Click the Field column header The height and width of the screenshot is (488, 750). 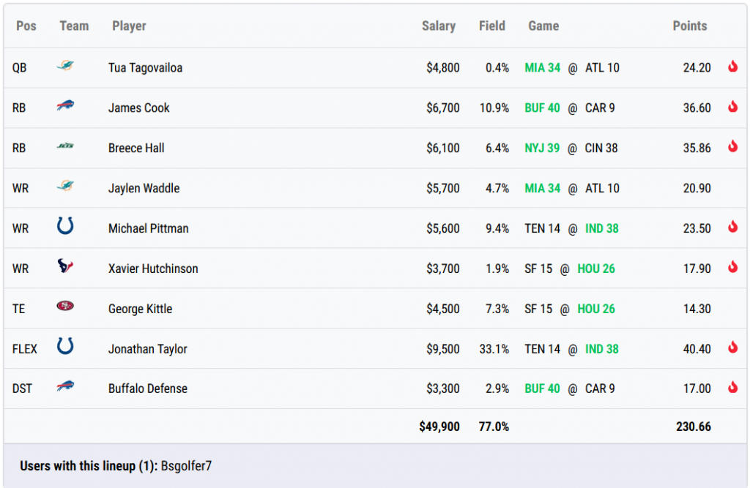tap(491, 26)
